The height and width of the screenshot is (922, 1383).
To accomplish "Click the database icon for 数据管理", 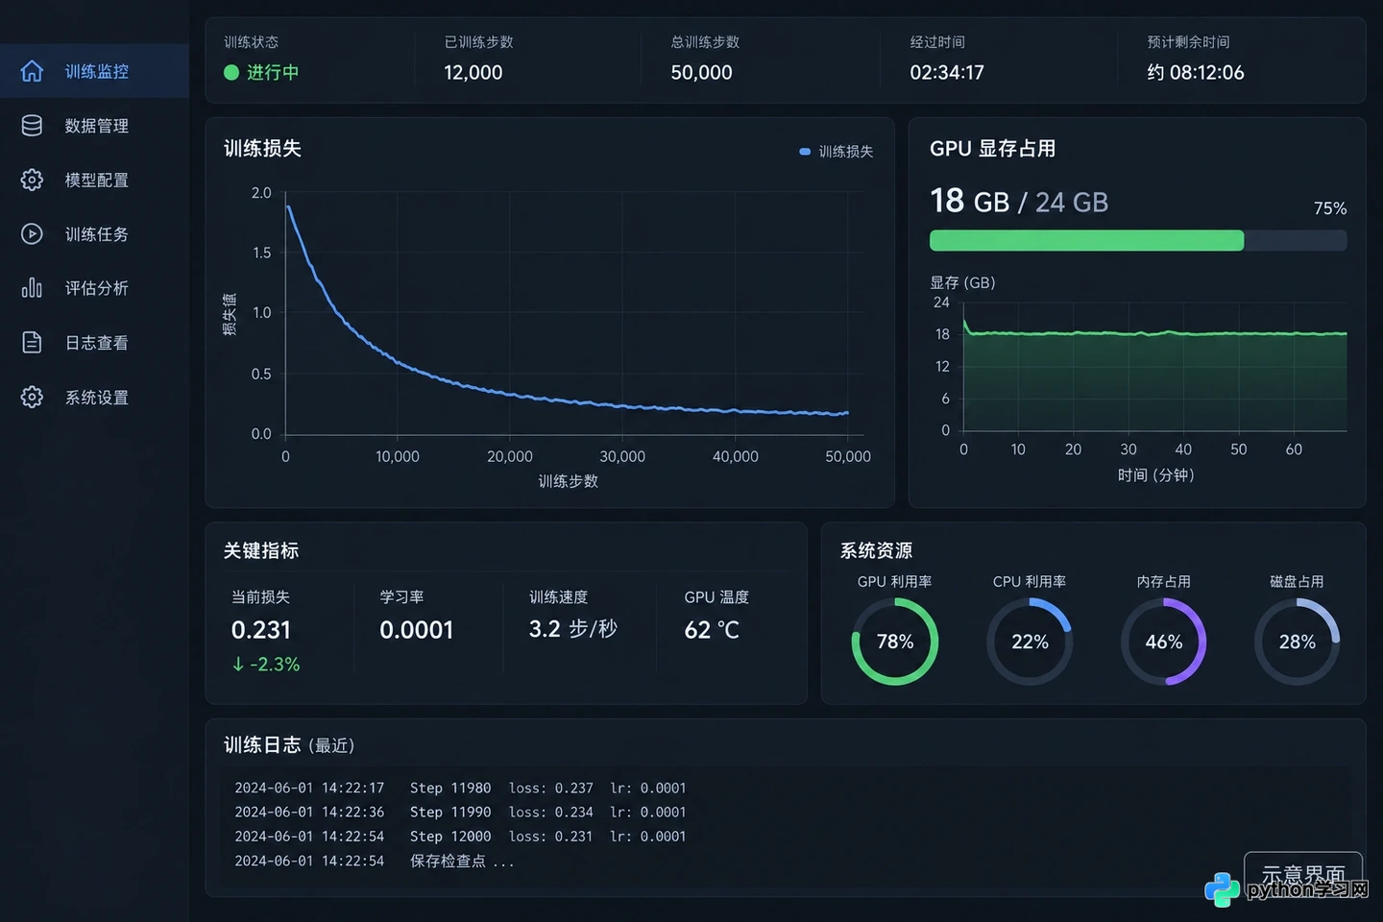I will pyautogui.click(x=32, y=126).
